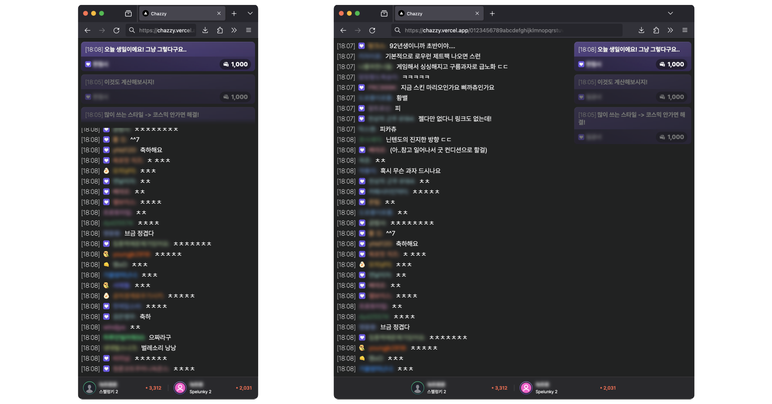The image size is (772, 404).
Task: Click the back arrow in the right window
Action: (343, 31)
